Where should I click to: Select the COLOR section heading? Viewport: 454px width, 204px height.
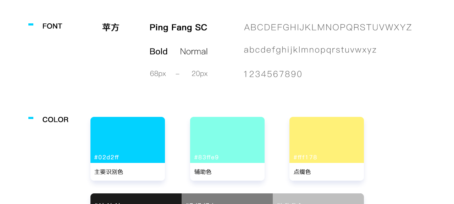(x=55, y=120)
